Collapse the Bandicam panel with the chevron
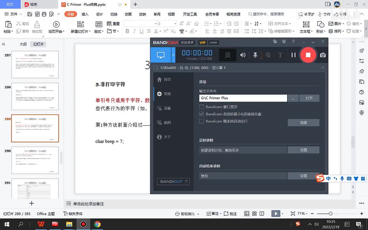 323,68
